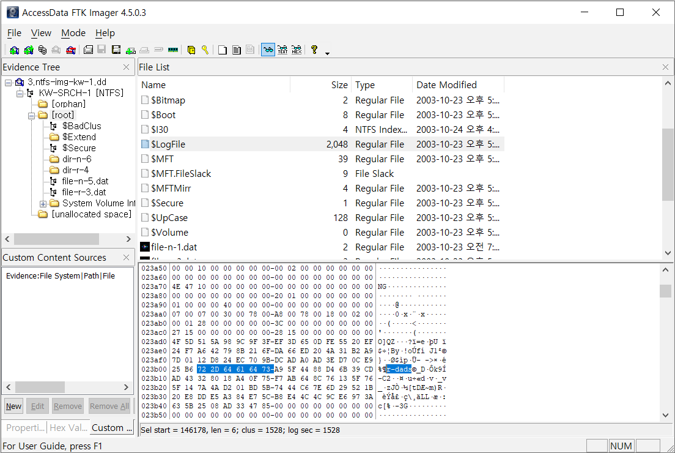Click the Remove All Evidence Items icon
This screenshot has height=453, width=675.
pyautogui.click(x=70, y=50)
